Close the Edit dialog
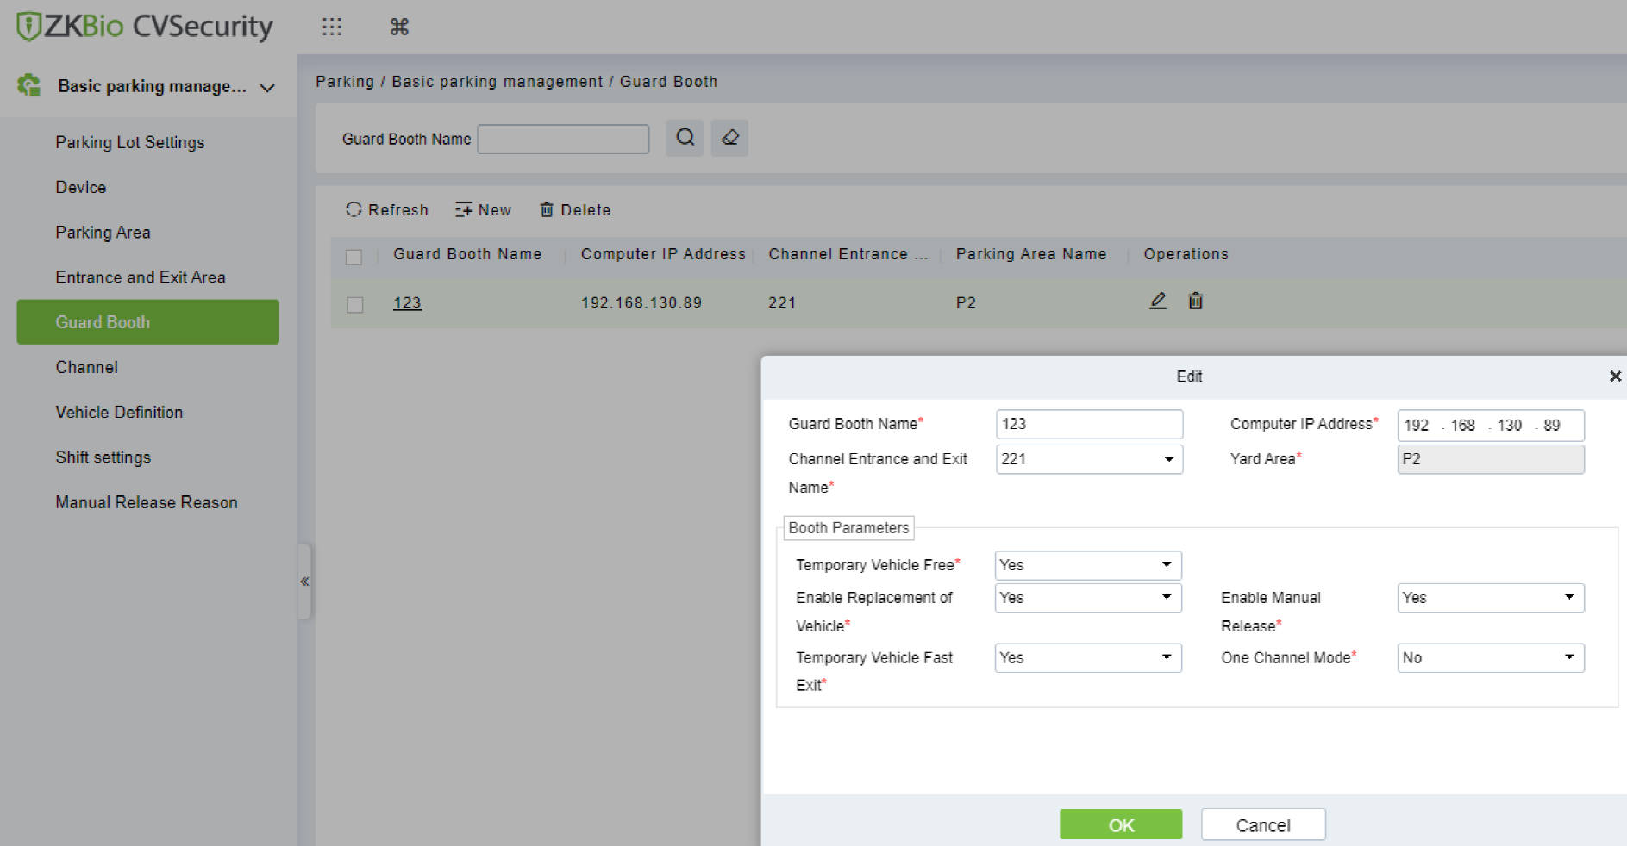This screenshot has height=846, width=1627. [x=1615, y=376]
